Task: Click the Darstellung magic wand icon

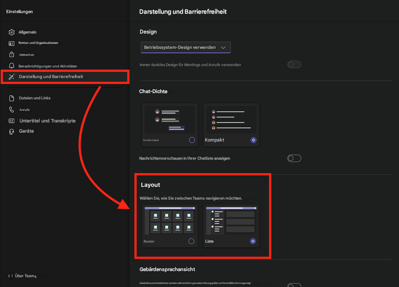Action: [x=12, y=77]
